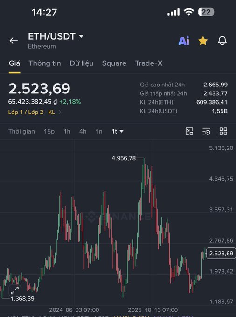Select the 1h timeframe
Image resolution: width=236 pixels, height=317 pixels.
tap(67, 131)
